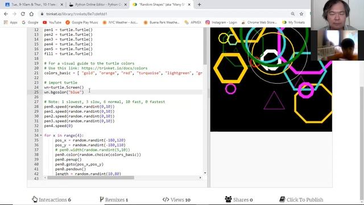Close the Random Shapes tab

click(x=189, y=5)
